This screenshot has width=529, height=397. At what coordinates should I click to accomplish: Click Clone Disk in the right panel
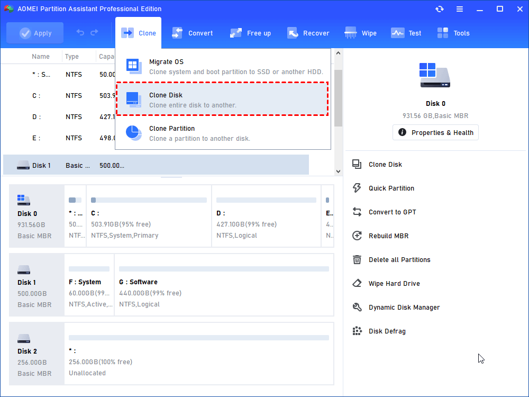click(385, 165)
